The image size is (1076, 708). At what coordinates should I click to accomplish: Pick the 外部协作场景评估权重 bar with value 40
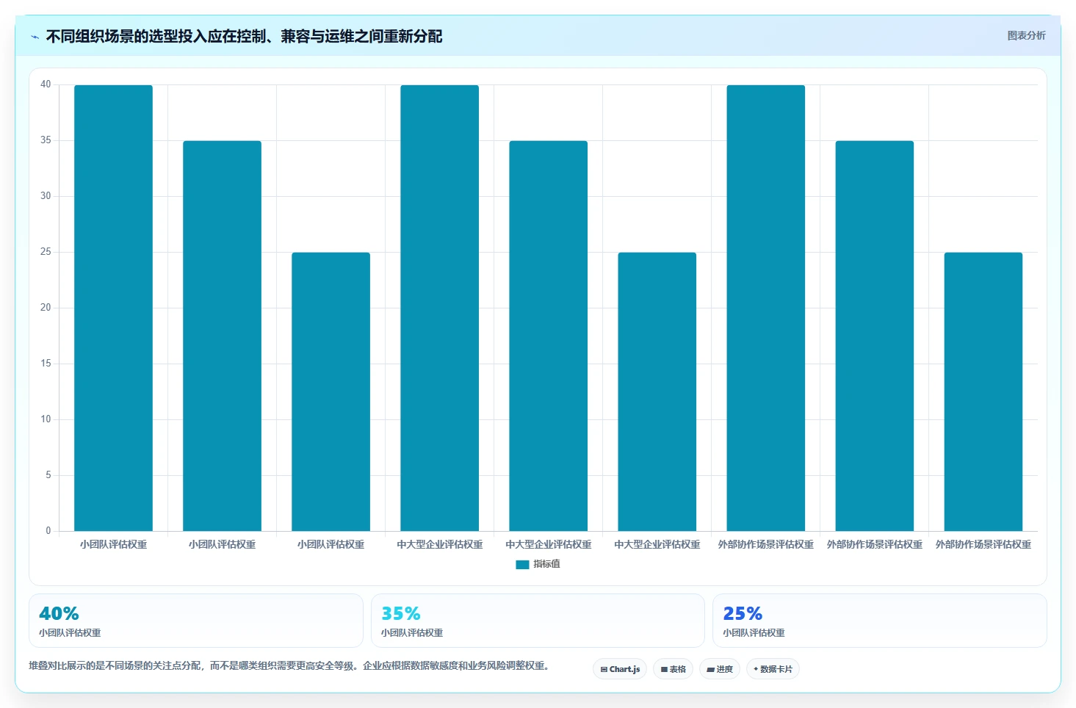(765, 308)
